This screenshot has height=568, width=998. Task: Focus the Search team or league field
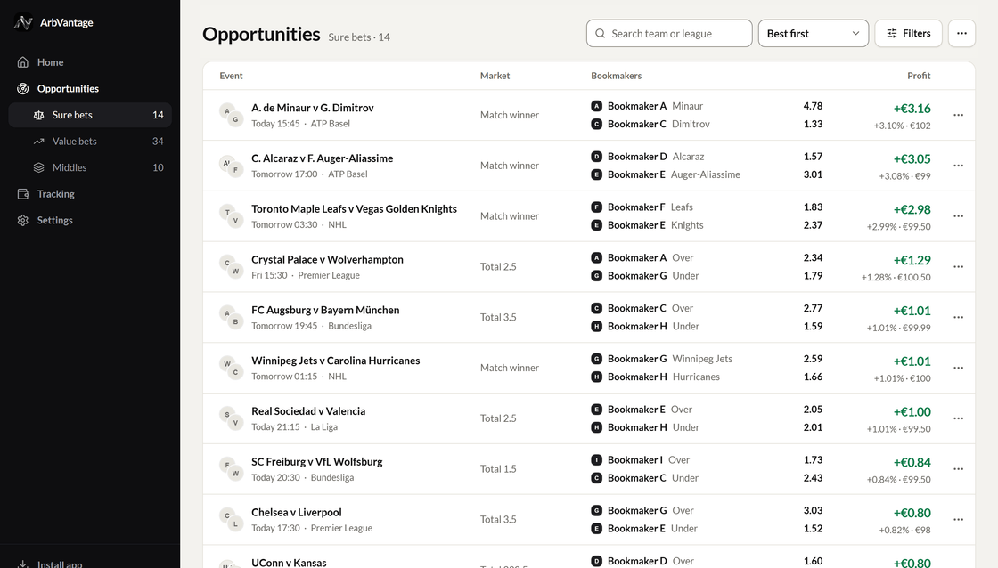[669, 33]
